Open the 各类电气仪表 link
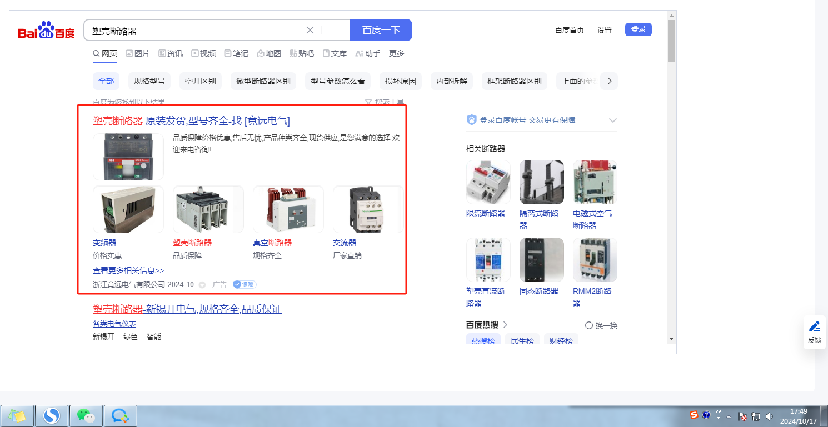 tap(114, 324)
